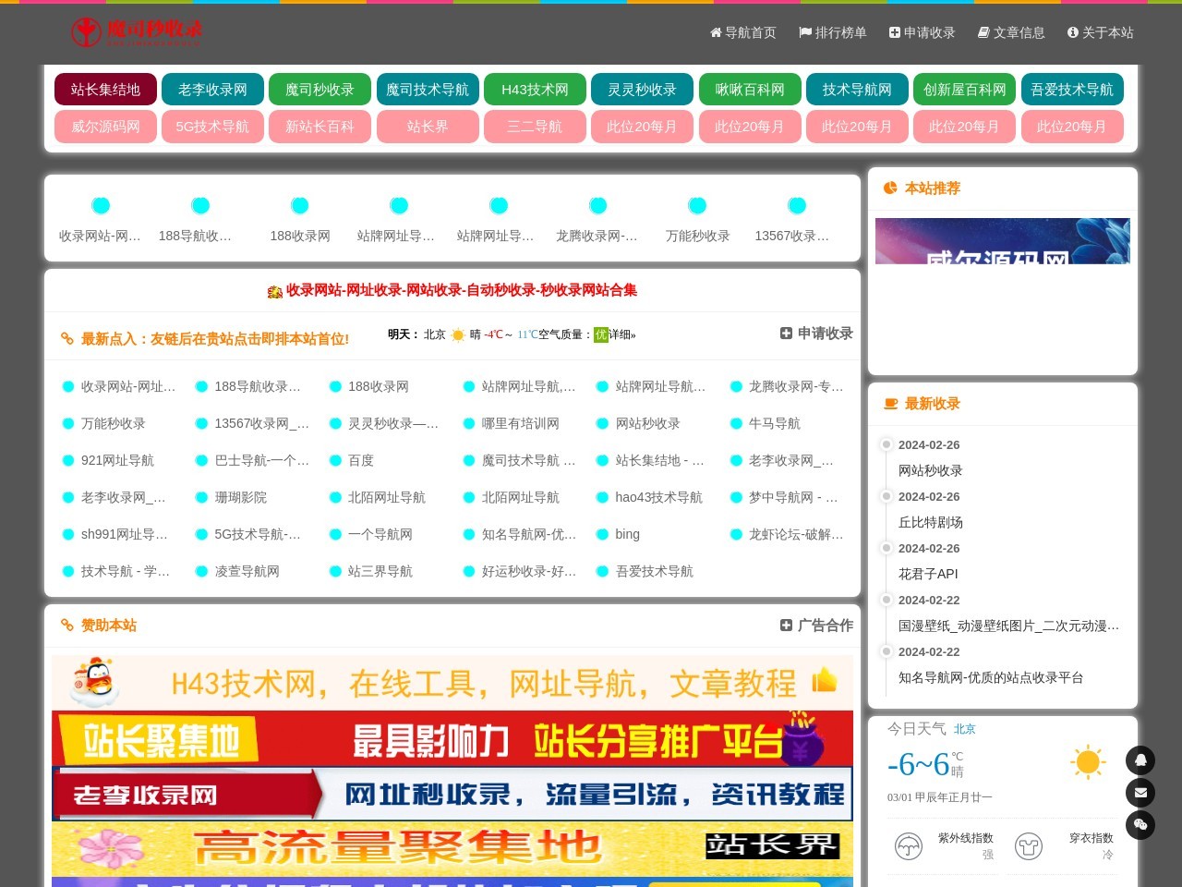The image size is (1182, 887).
Task: Click the umbrella 紫外线指数 icon
Action: (909, 845)
